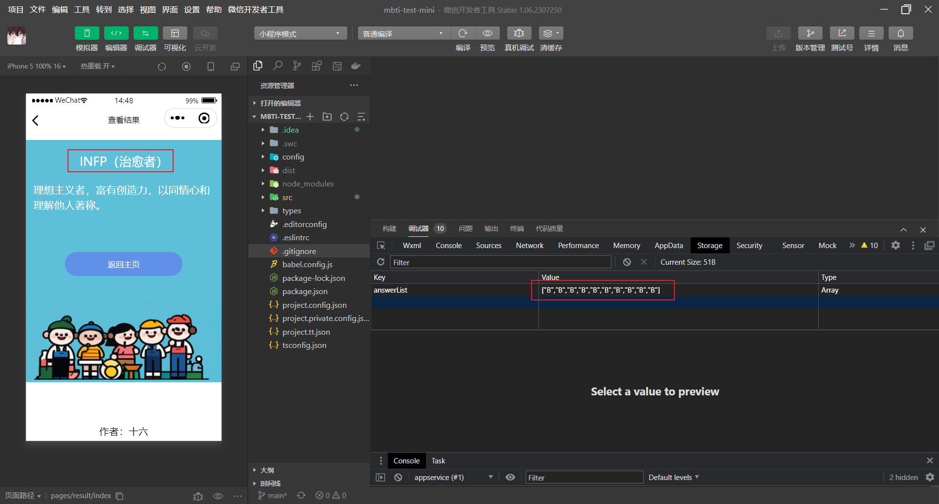The width and height of the screenshot is (939, 504).
Task: Expand the open editors section
Action: (309, 103)
